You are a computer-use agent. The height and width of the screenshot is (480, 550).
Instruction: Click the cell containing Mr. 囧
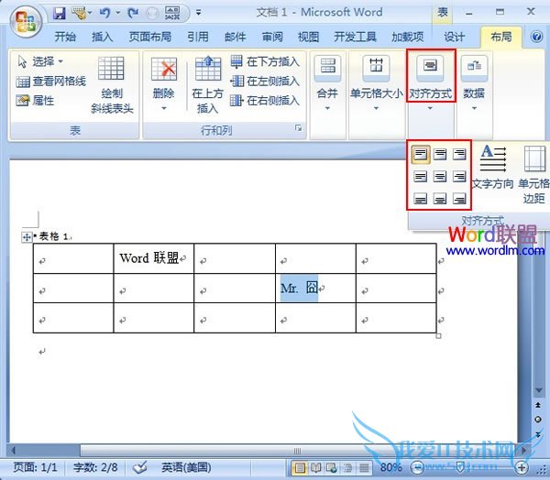[x=315, y=289]
